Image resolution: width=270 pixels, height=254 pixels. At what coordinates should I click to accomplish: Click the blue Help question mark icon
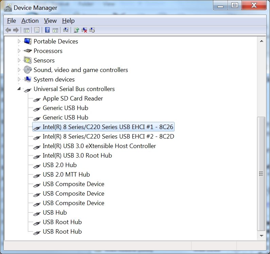tap(48, 30)
